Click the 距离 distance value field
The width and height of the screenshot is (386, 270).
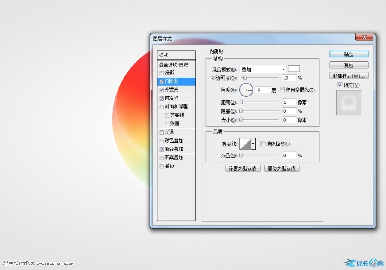click(289, 102)
